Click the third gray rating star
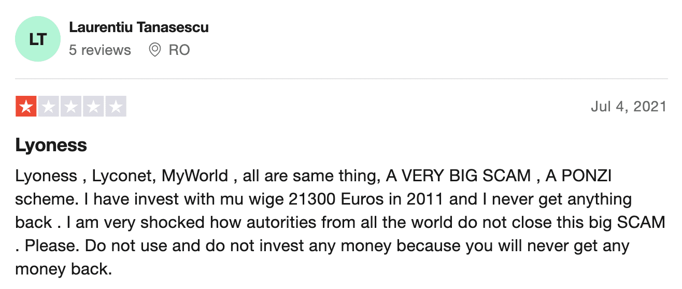Viewport: 682px width, 289px height. pyautogui.click(x=71, y=107)
